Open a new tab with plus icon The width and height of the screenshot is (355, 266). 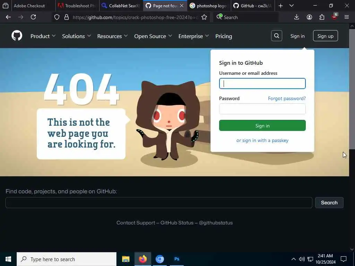(280, 6)
